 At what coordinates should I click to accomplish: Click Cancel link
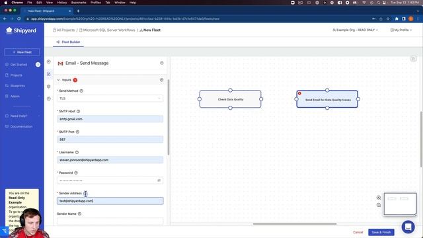click(x=358, y=232)
